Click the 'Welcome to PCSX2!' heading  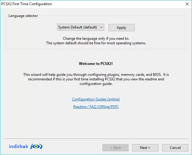96,64
